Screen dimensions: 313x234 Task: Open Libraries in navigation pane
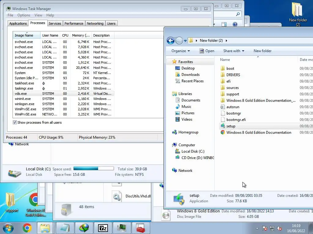pos(185,94)
